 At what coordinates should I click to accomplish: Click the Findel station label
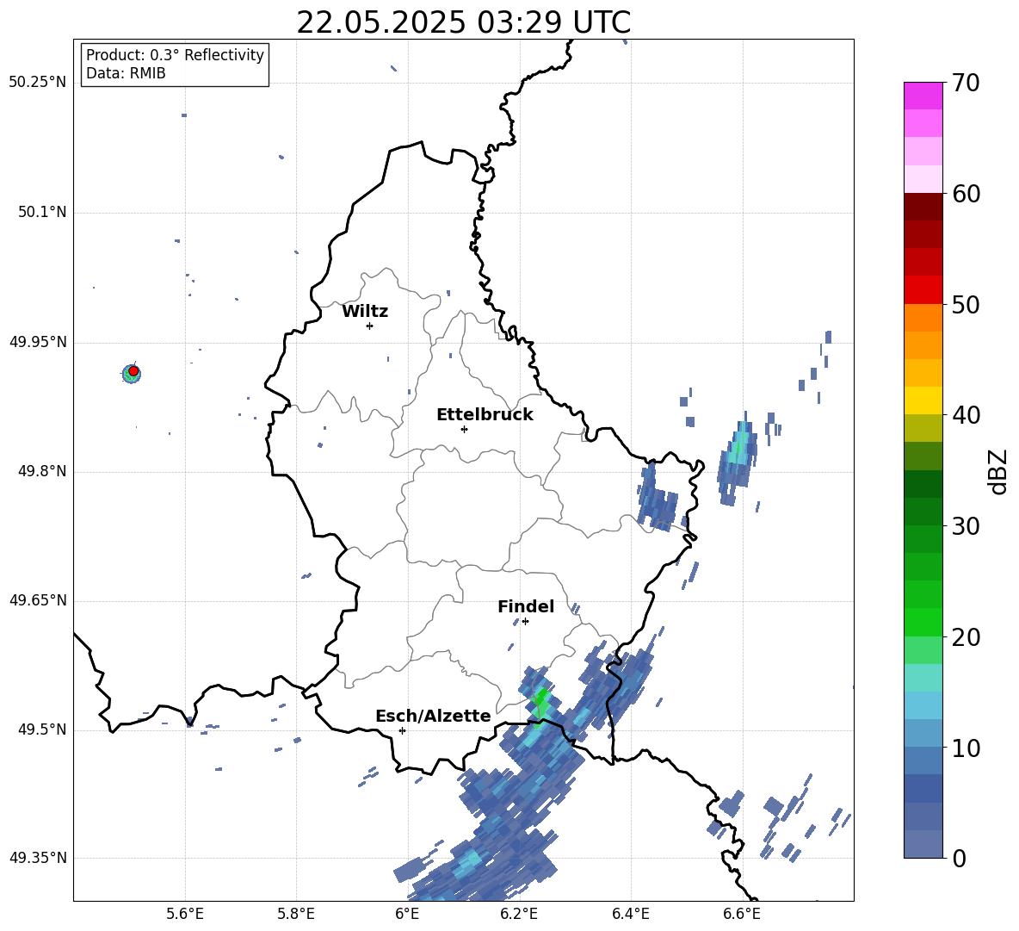(526, 606)
